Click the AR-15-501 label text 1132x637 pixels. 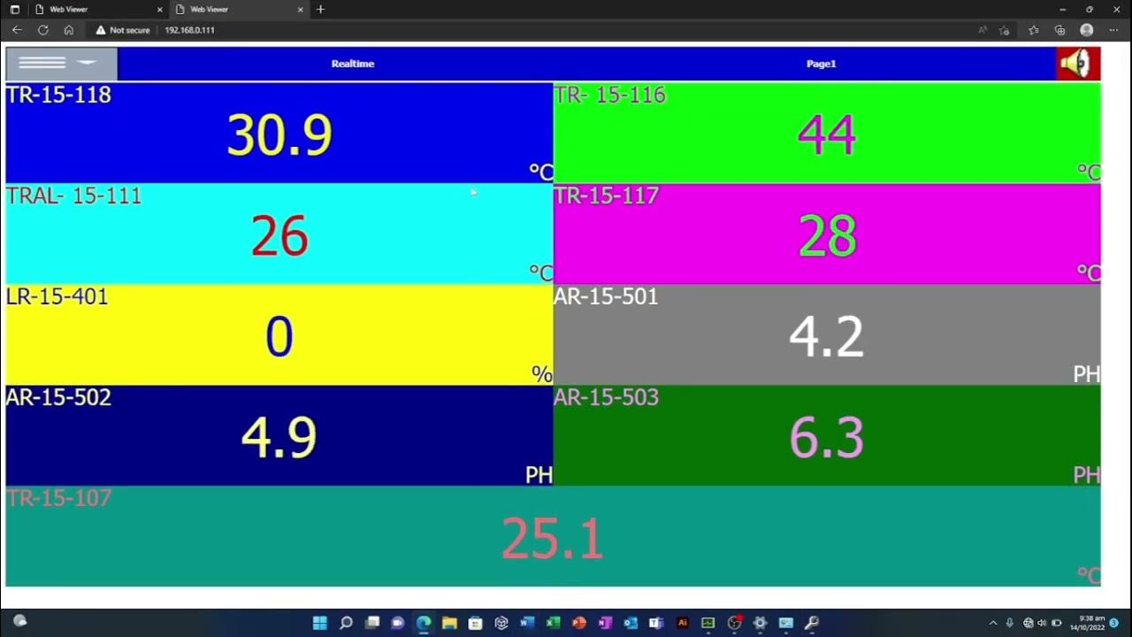point(606,296)
